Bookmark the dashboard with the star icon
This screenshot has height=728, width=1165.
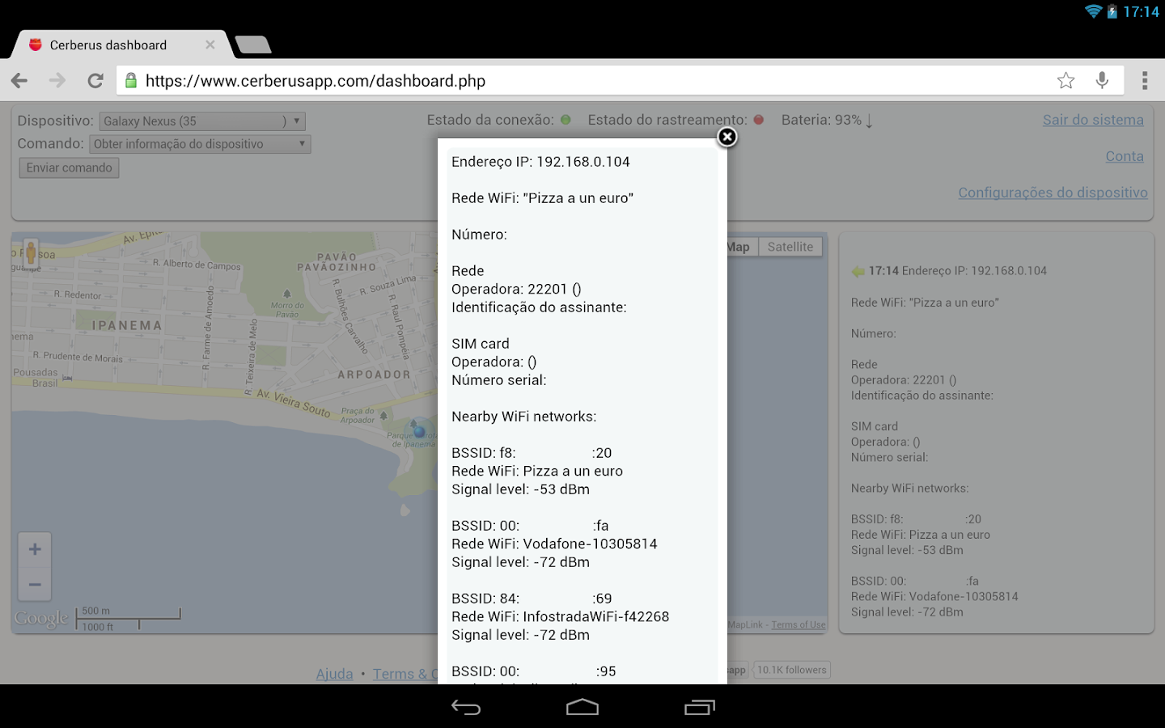1065,80
